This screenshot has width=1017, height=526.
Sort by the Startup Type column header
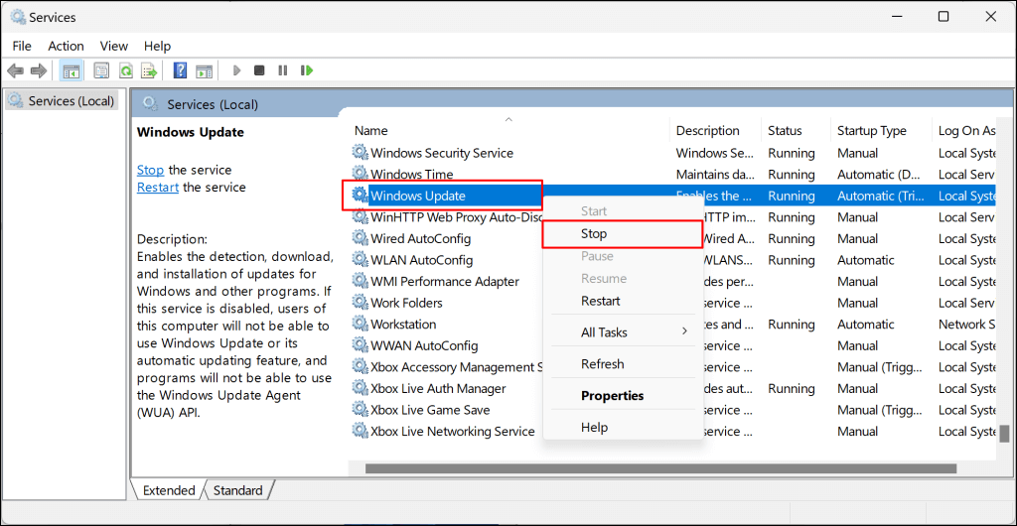tap(871, 131)
